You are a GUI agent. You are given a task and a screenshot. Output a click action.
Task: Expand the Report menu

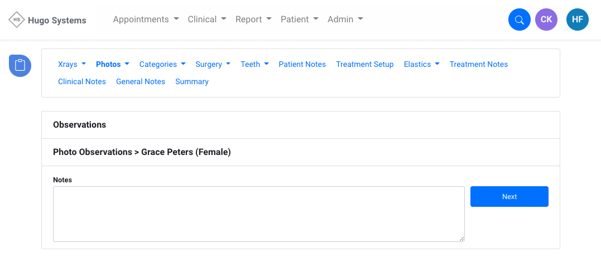253,20
